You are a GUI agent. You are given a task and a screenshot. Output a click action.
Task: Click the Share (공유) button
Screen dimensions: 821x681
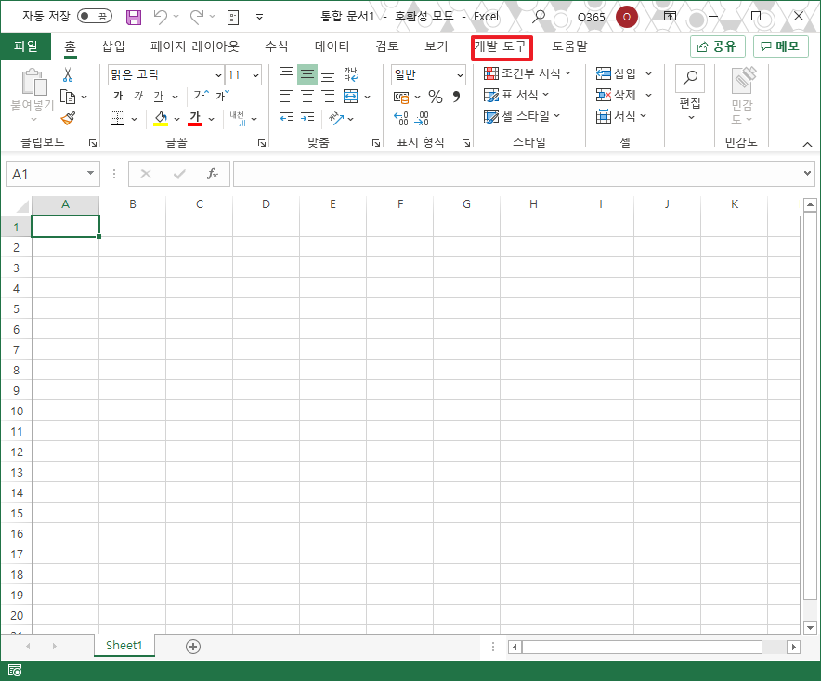coord(717,46)
